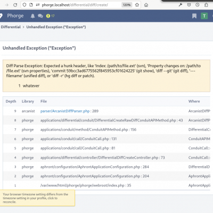The width and height of the screenshot is (213, 213).
Task: Open the green T user profile avatar
Action: [204, 16]
